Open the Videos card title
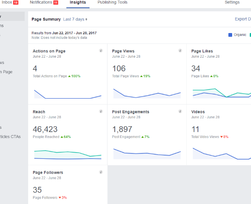Image resolution: width=251 pixels, height=204 pixels. (198, 112)
